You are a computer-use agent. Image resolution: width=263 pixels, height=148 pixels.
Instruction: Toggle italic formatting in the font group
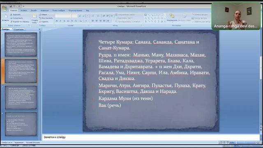coord(60,21)
